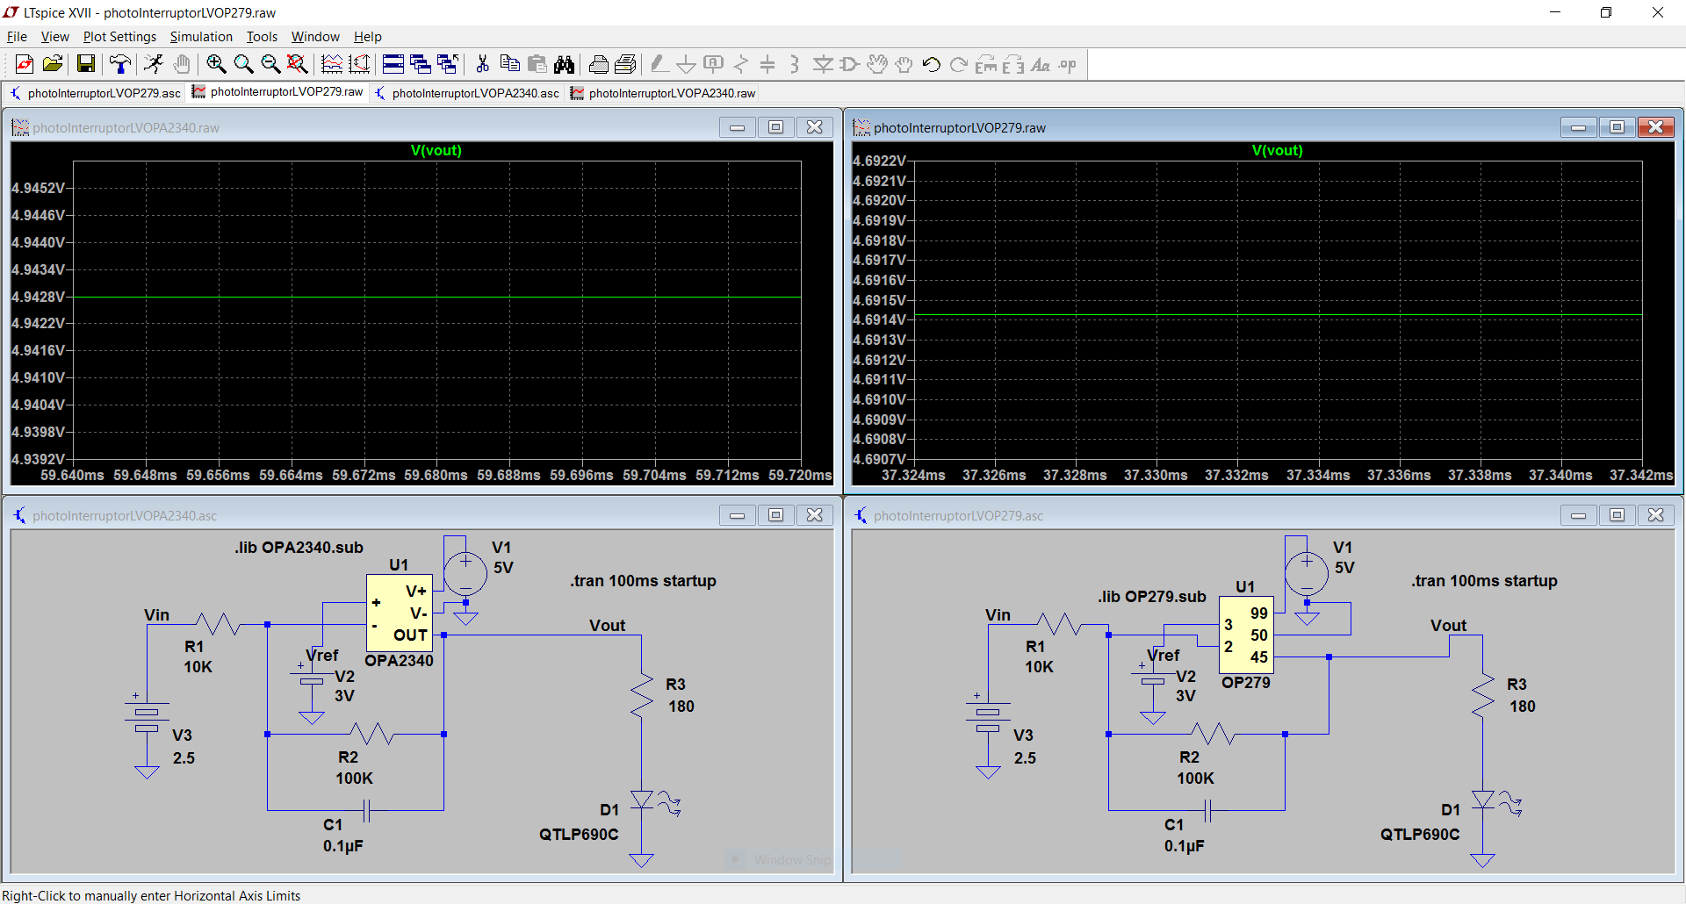Click the scissors cut icon

[482, 64]
